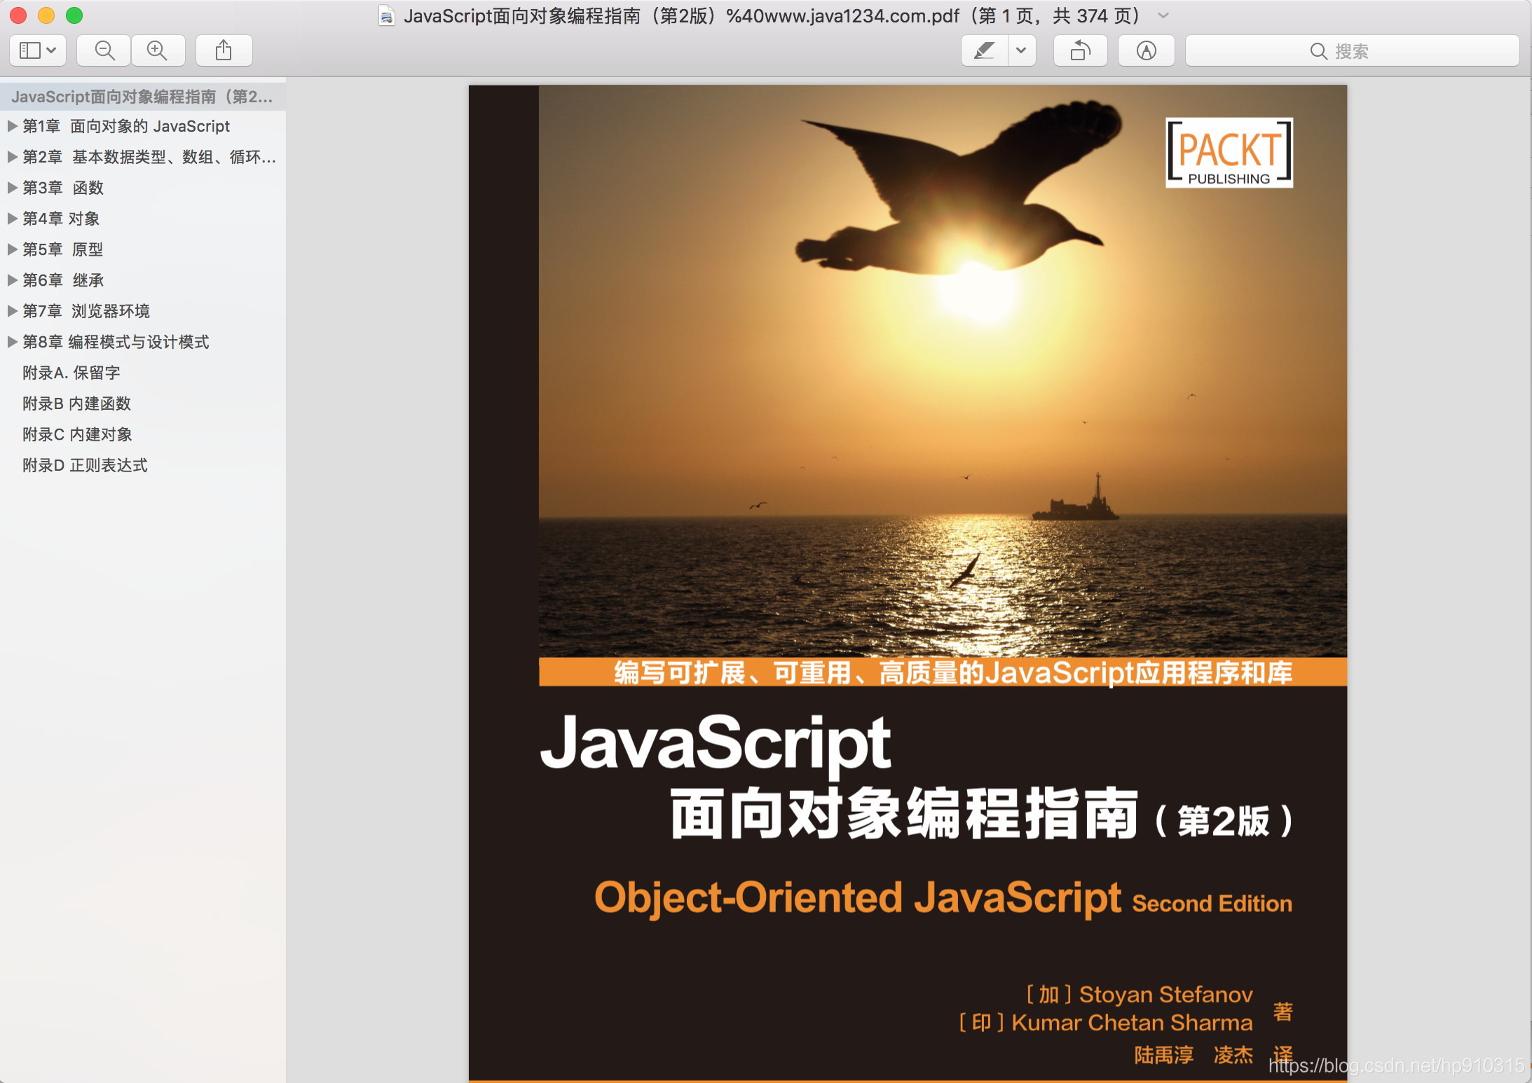
Task: Go to 第8章 编程模式与设计模式 entry
Action: pyautogui.click(x=116, y=342)
